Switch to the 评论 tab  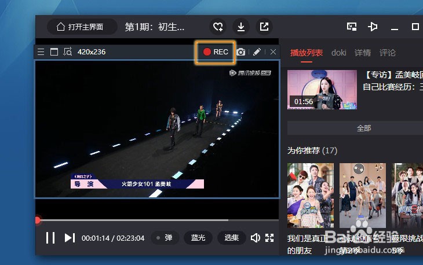click(x=388, y=53)
